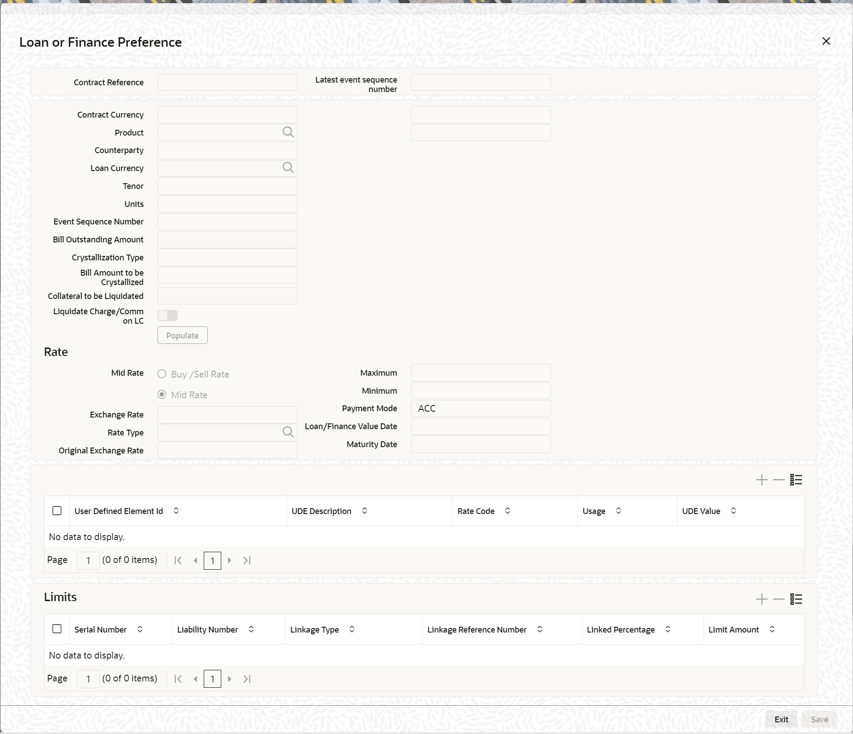
Task: Sort by Serial Number column
Action: 140,629
